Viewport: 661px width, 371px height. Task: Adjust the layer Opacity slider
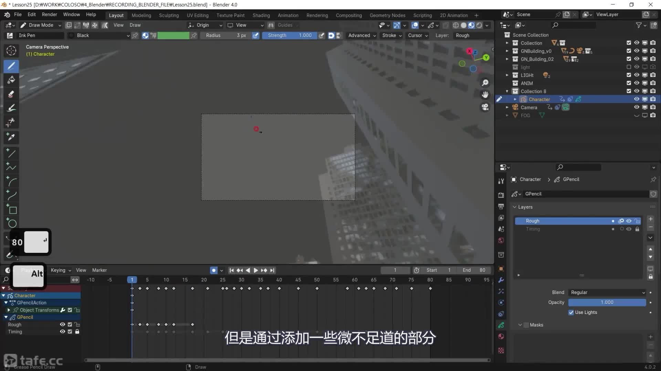tap(607, 302)
